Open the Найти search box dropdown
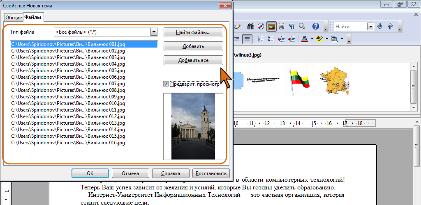Viewport: 421px width, 205px height. (370, 27)
